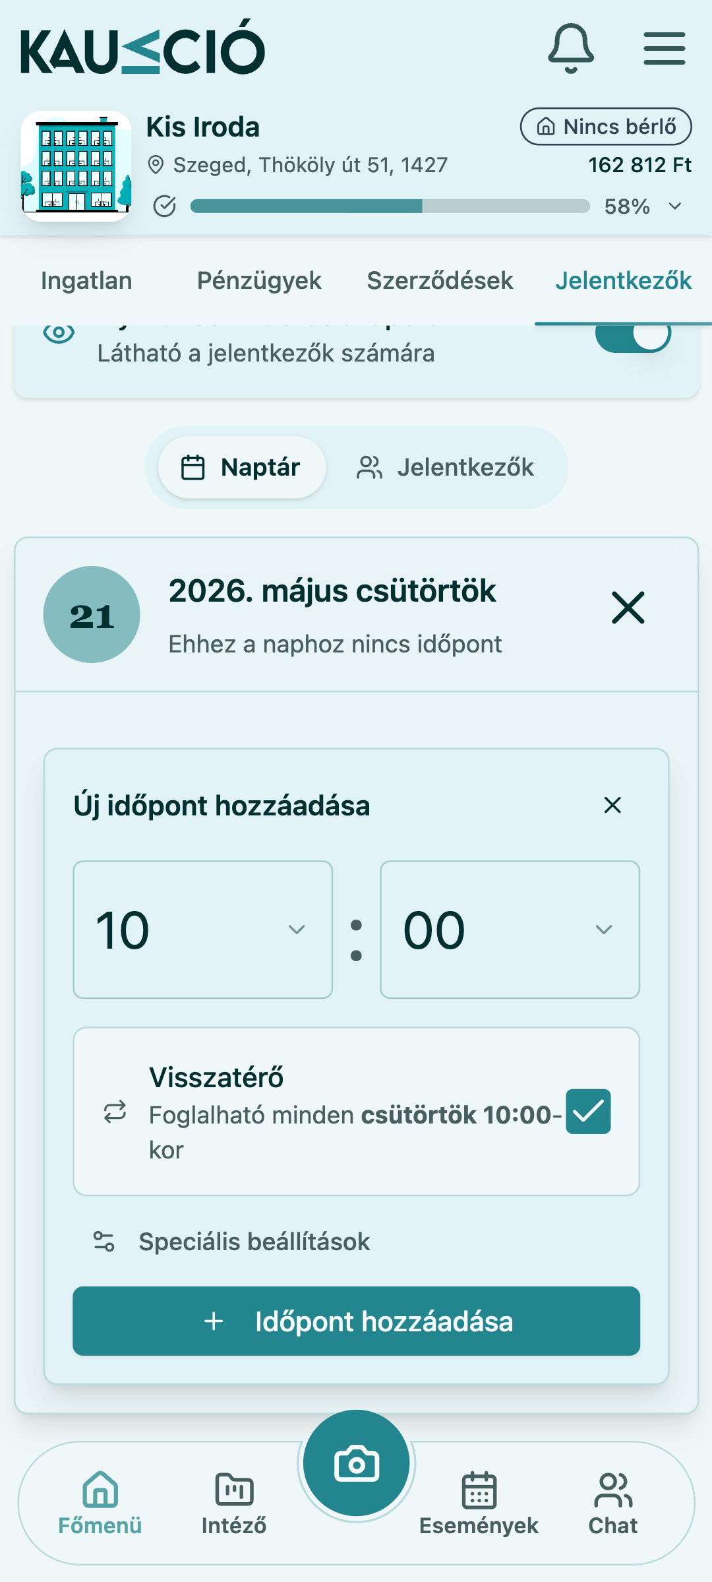The image size is (712, 1582).
Task: Uncheck the Visszatérő recurring checkbox
Action: pos(588,1112)
